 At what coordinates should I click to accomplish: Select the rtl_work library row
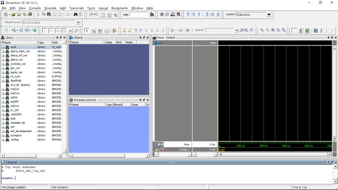(x=31, y=77)
